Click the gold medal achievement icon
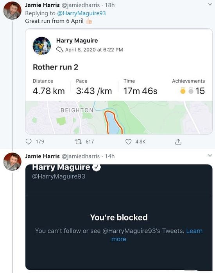The width and height of the screenshot is (215, 273). 183,91
